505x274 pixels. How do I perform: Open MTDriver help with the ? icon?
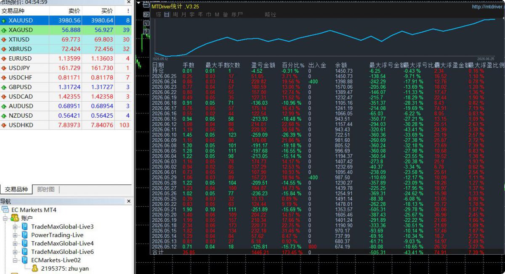click(146, 32)
